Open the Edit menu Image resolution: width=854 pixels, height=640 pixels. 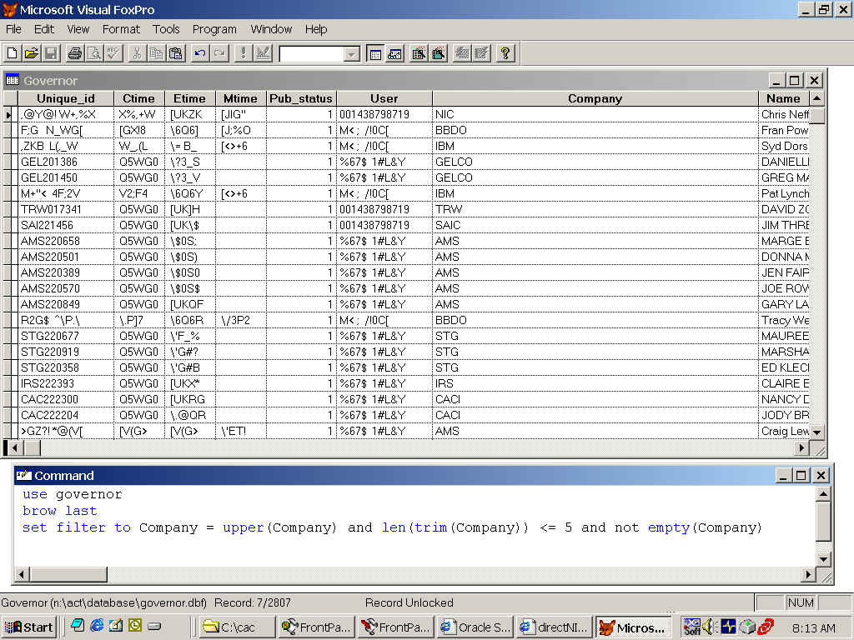click(x=44, y=29)
